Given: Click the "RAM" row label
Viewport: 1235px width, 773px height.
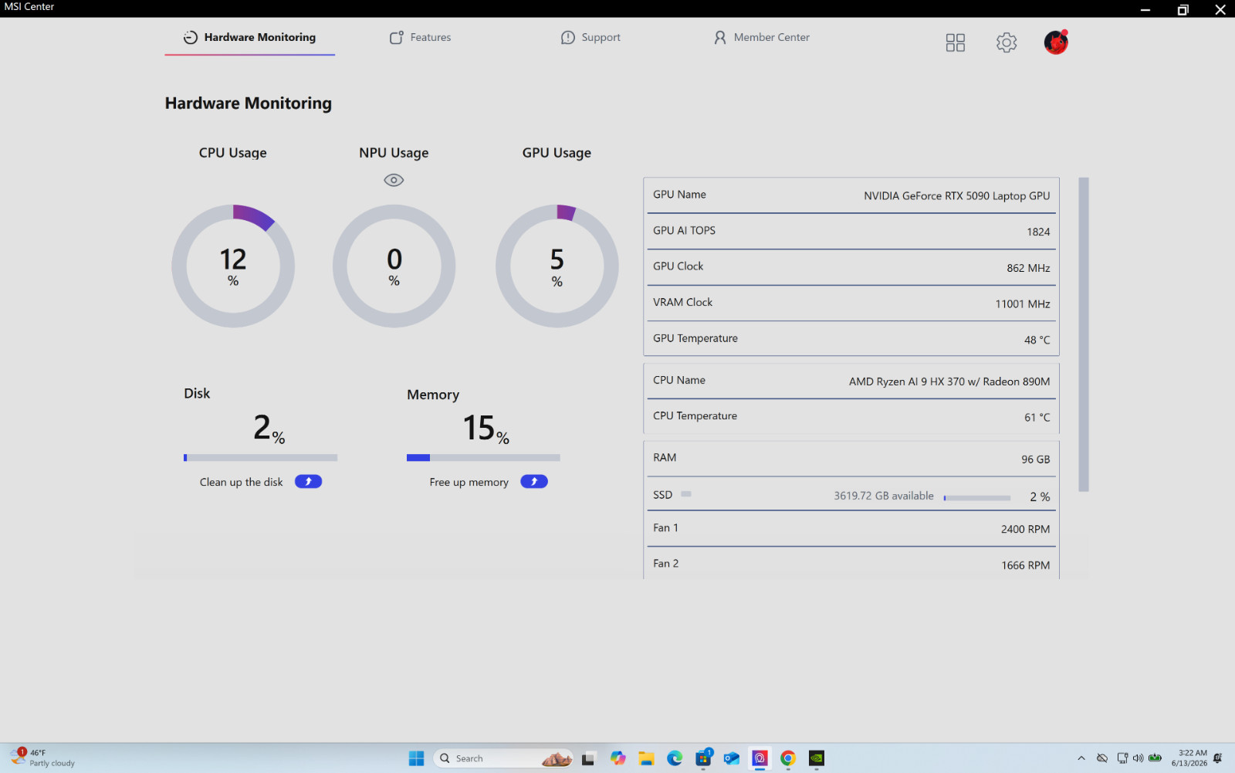Looking at the screenshot, I should [x=665, y=457].
